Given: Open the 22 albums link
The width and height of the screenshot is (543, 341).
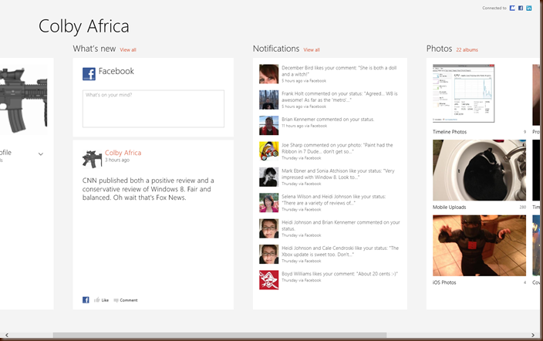Looking at the screenshot, I should [467, 50].
